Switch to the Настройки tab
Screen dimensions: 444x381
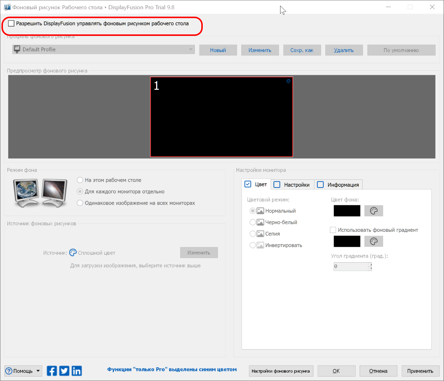292,185
